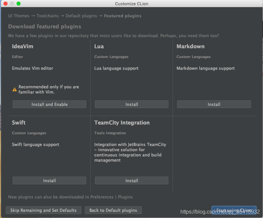Viewport: 263px width, 218px height.
Task: Click the 'New plugins can also be downloaded' note
Action: point(71,197)
